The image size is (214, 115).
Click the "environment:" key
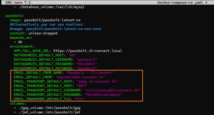point(22,46)
